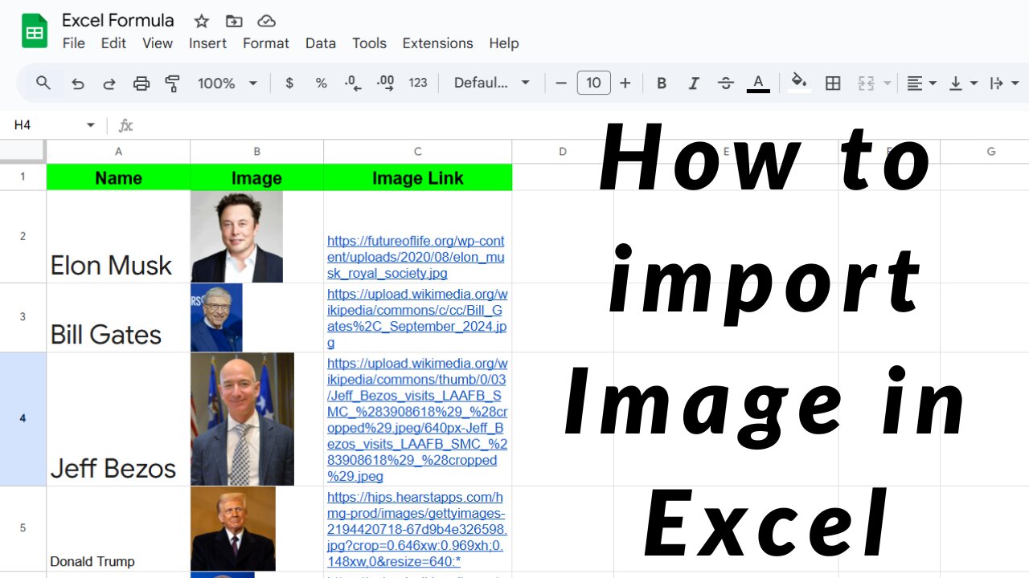The height and width of the screenshot is (578, 1029).
Task: Select the 'Name' header cell
Action: click(118, 177)
